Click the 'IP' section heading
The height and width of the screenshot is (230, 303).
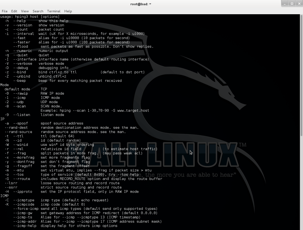click(x=2, y=119)
